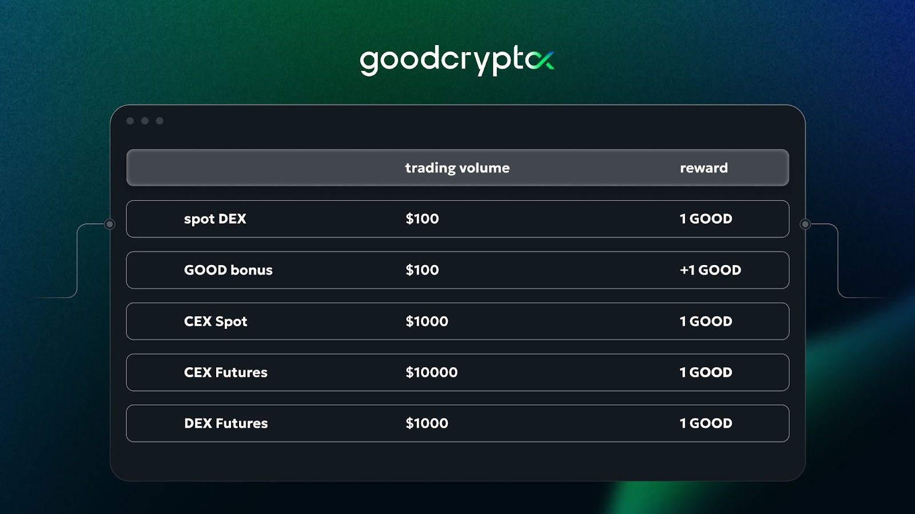Click the leftmost window dot
The image size is (915, 514).
click(130, 121)
